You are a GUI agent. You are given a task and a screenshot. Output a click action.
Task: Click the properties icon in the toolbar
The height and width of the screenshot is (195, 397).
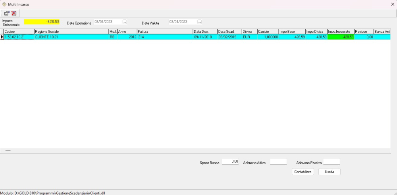click(x=7, y=13)
